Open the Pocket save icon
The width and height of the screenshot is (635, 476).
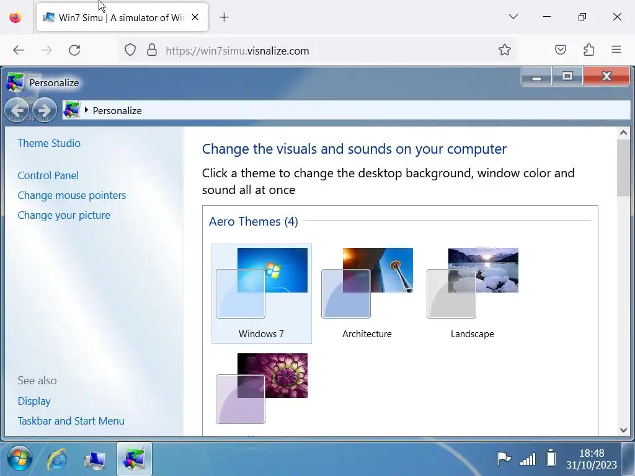(561, 50)
